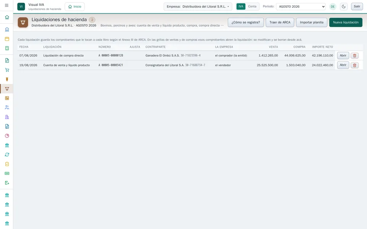The width and height of the screenshot is (367, 229).
Task: Open the green calculator sidebar icon
Action: 7,48
